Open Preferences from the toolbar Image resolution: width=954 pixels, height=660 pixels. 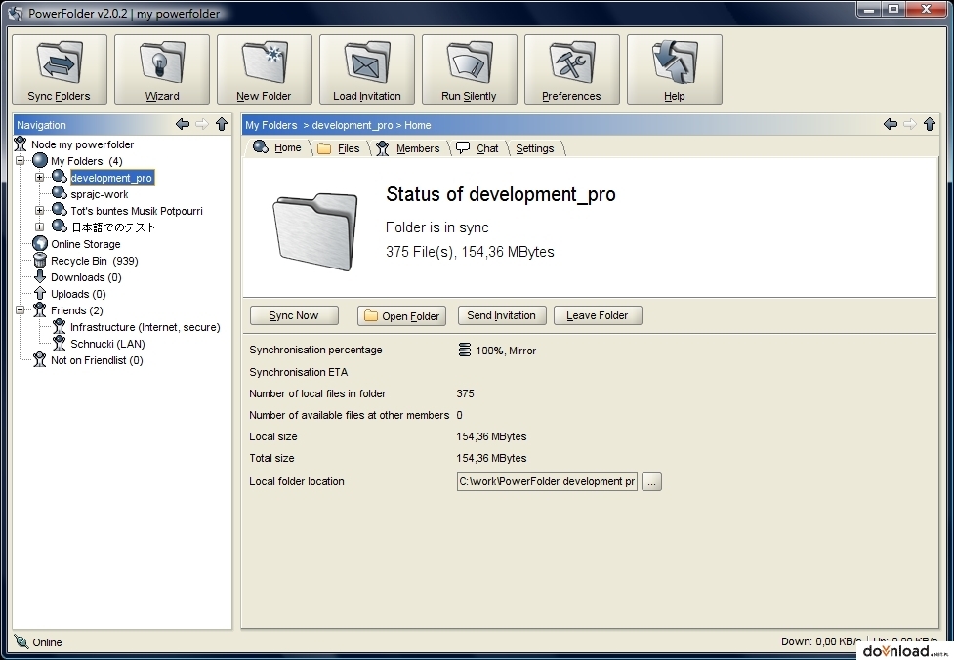[572, 69]
